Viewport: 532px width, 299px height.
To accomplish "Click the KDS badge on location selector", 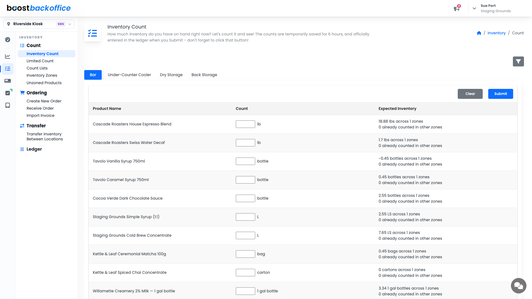I will [61, 24].
